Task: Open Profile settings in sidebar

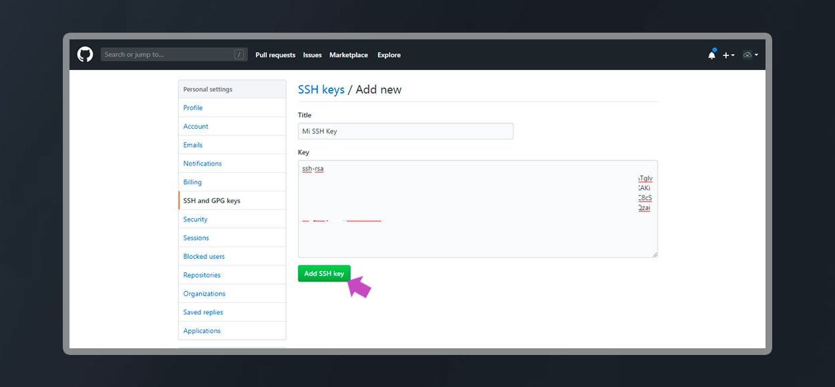Action: pyautogui.click(x=232, y=107)
